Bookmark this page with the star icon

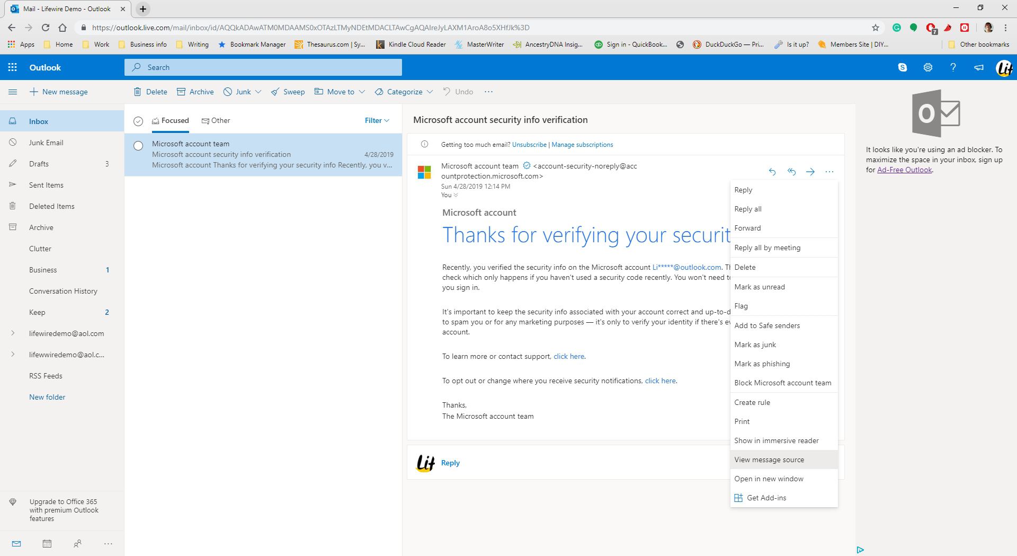876,28
